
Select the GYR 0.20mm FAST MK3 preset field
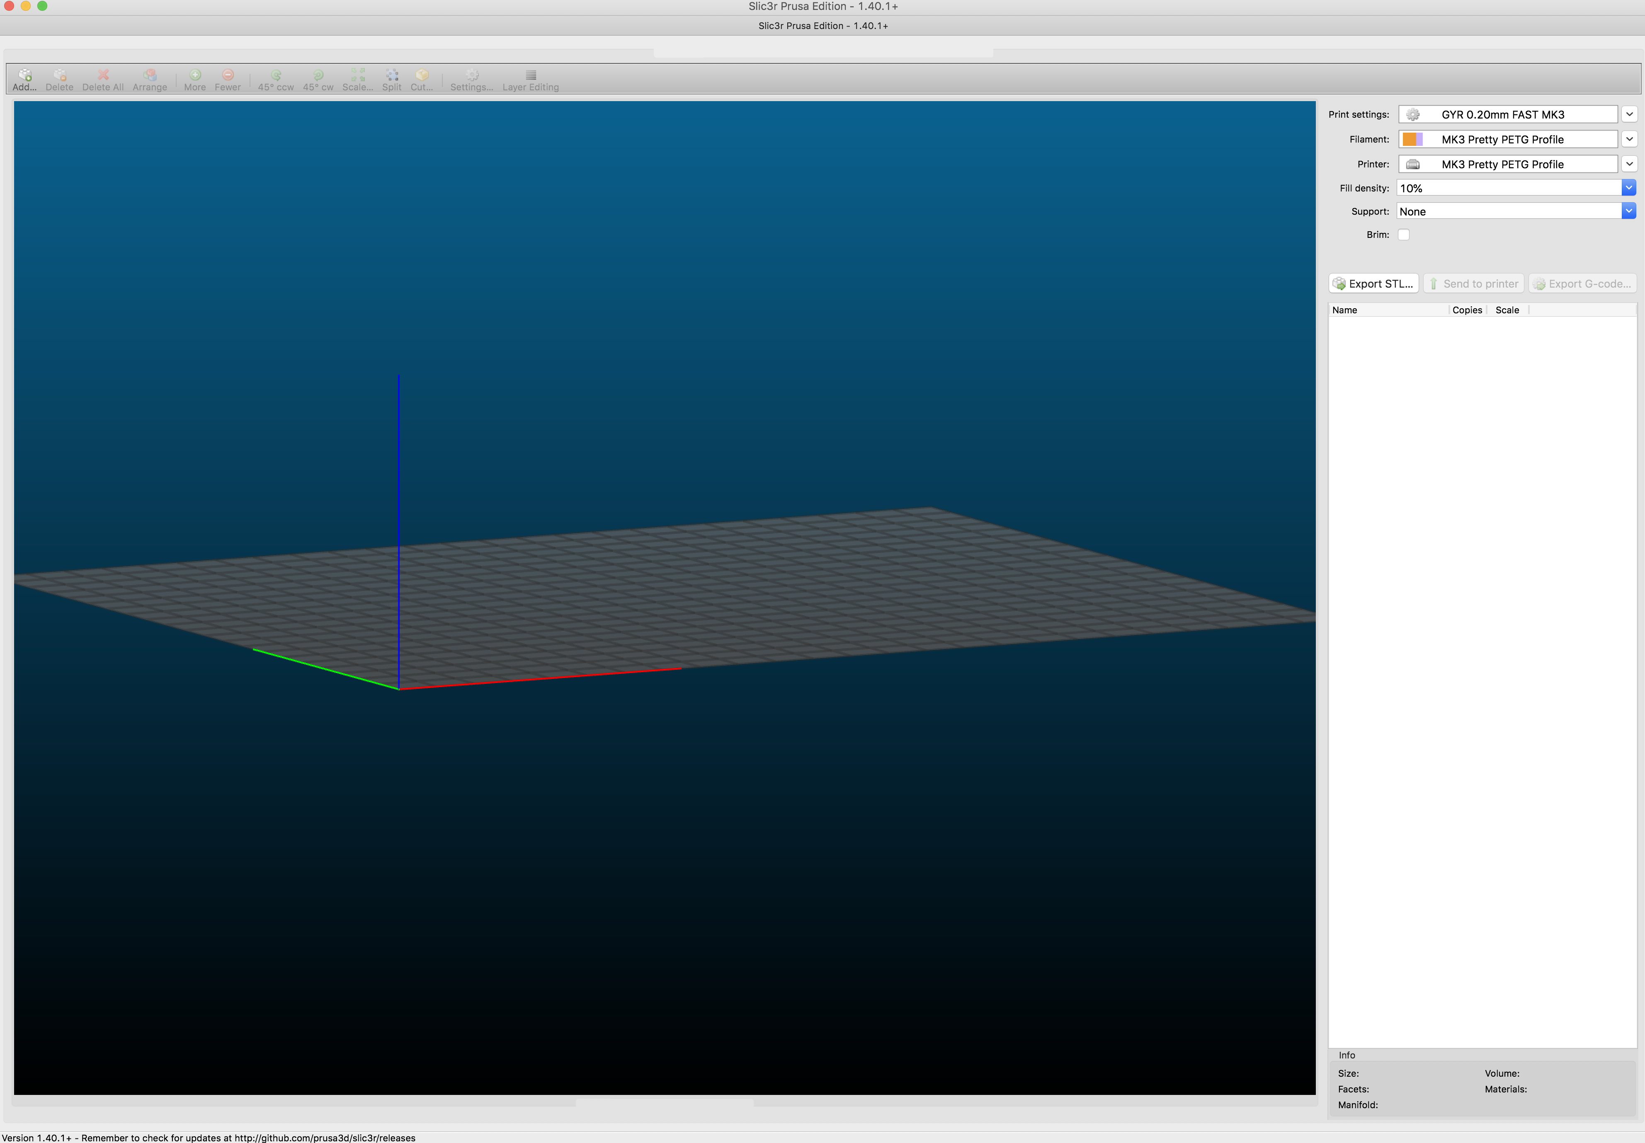1507,114
